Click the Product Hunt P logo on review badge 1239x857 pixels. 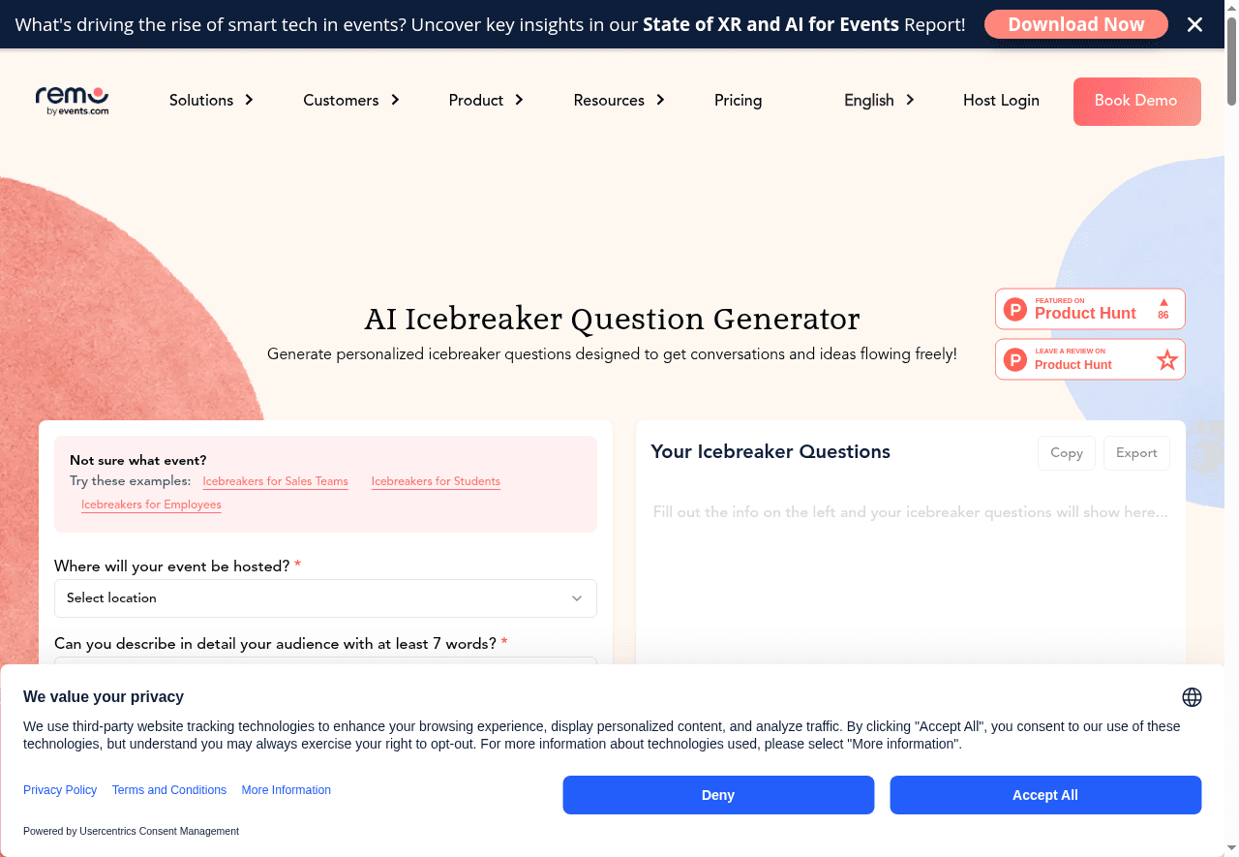coord(1014,359)
